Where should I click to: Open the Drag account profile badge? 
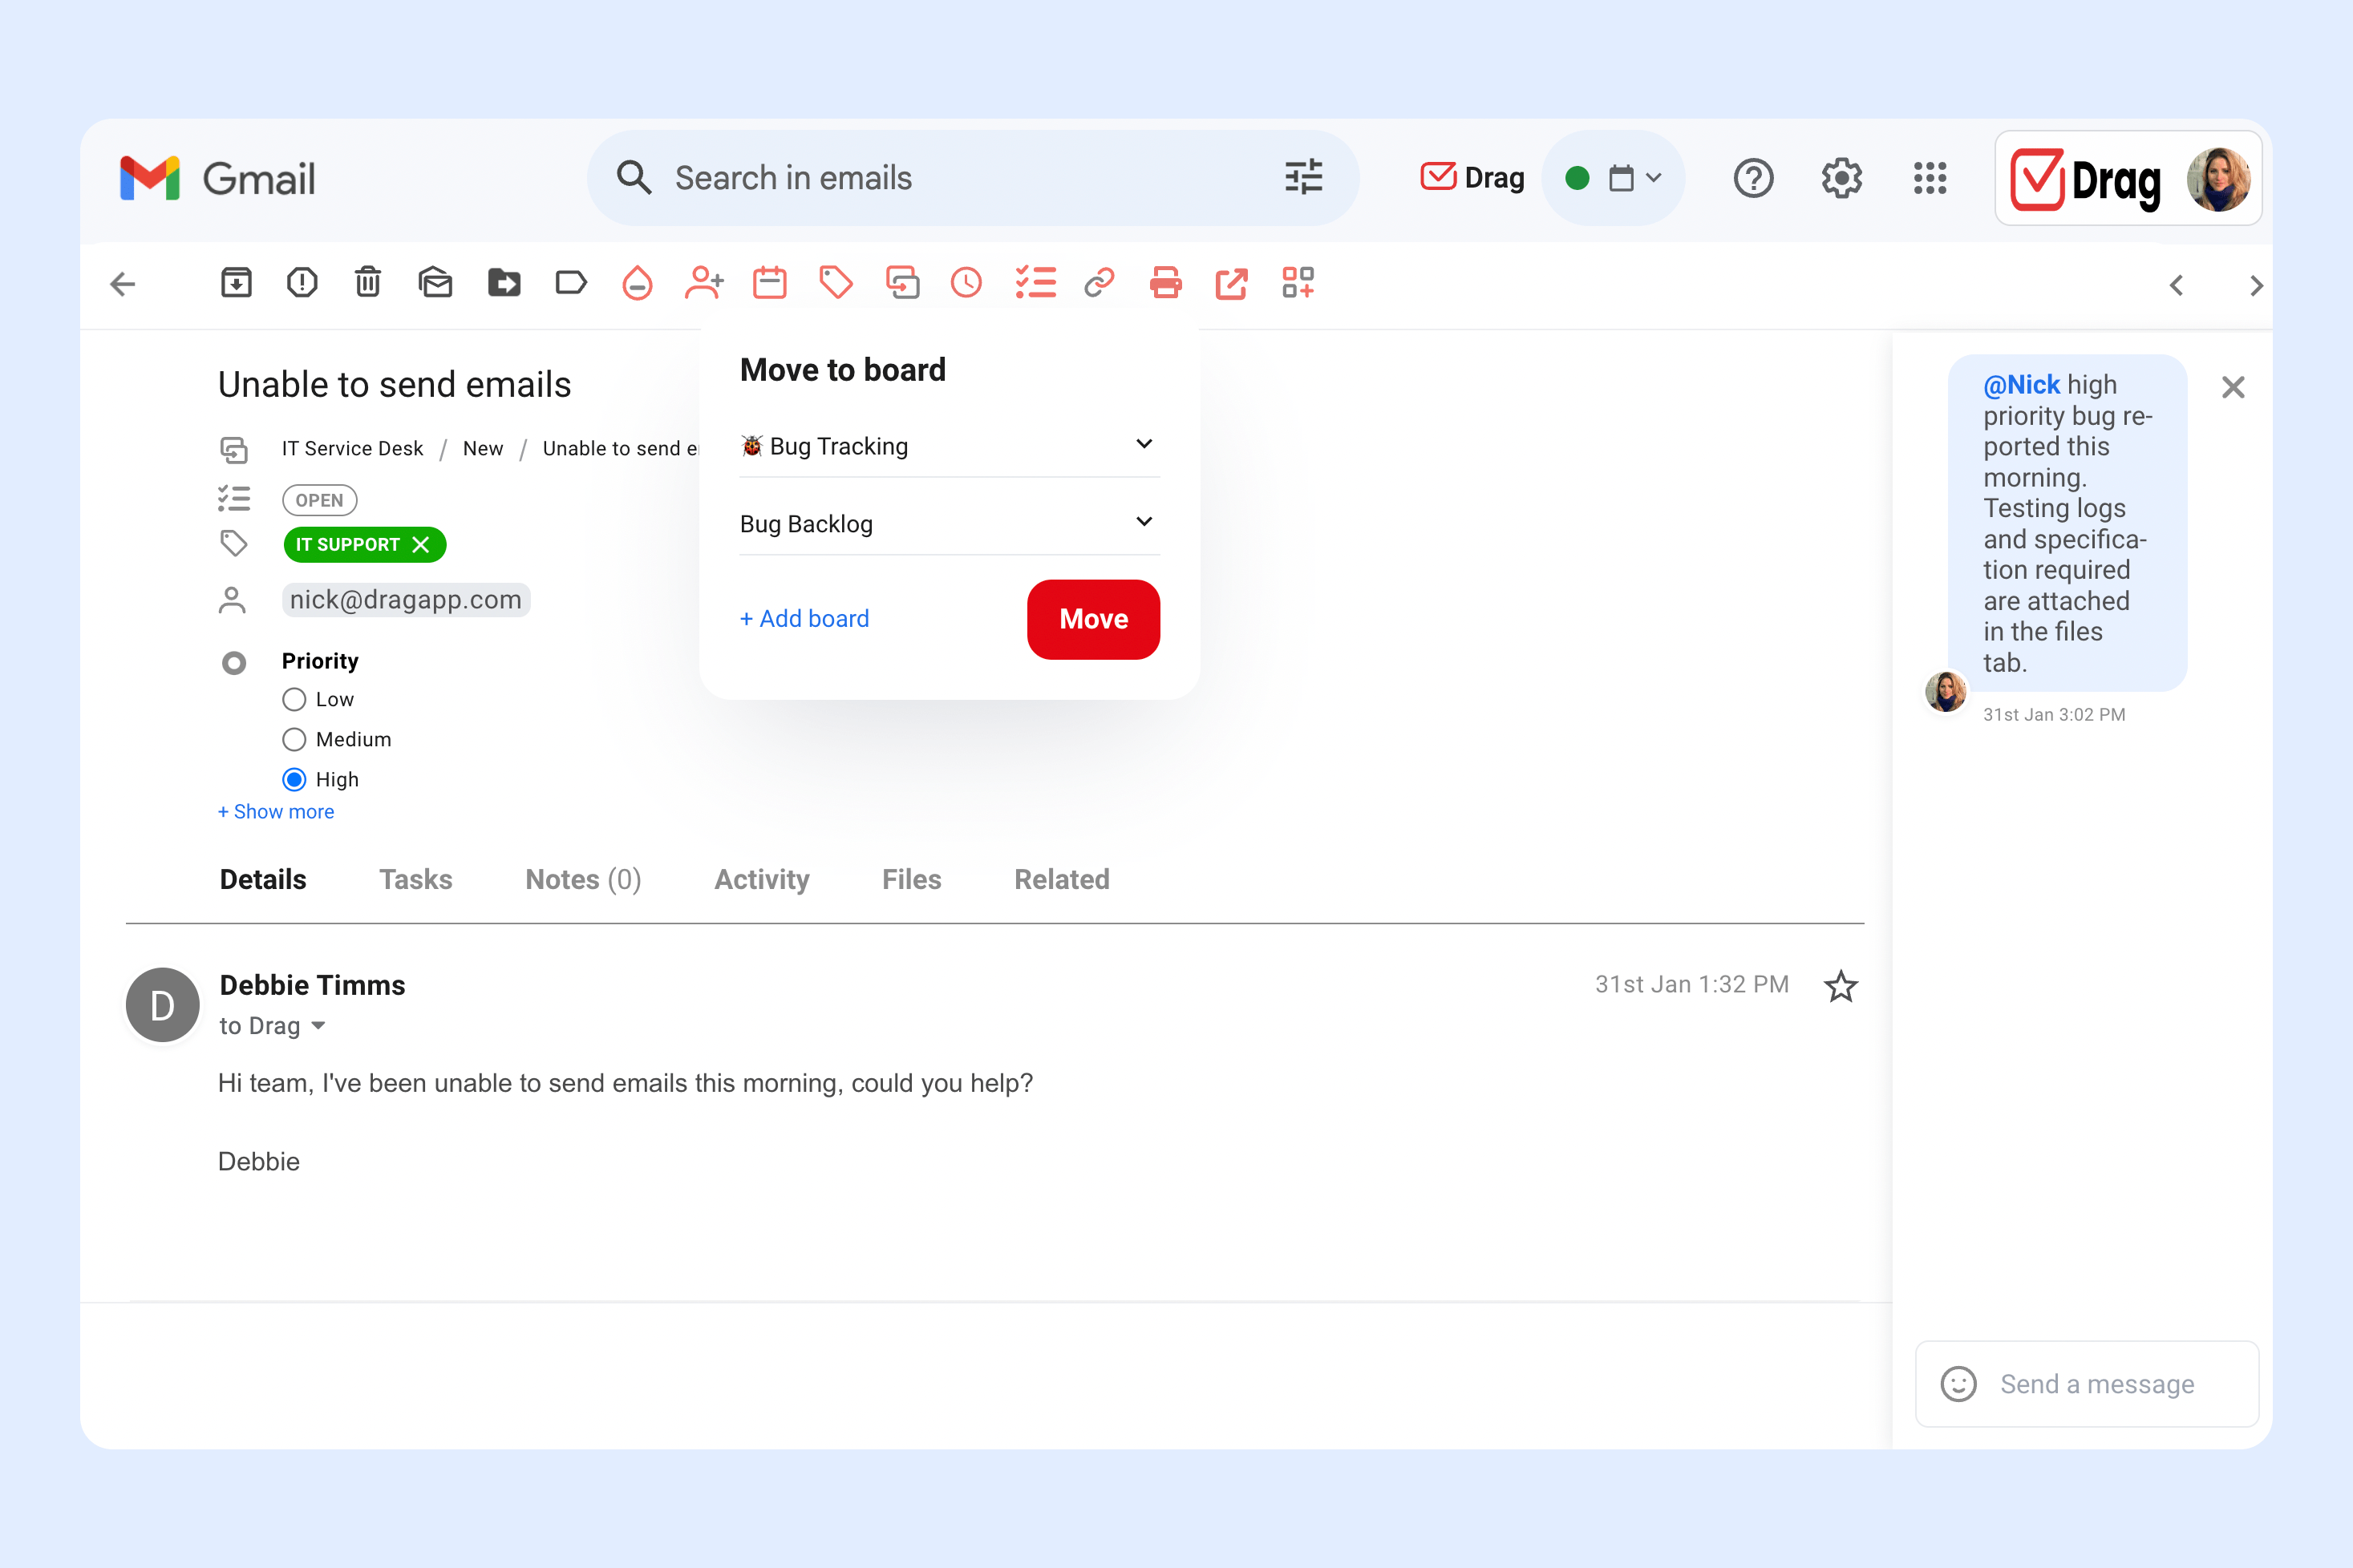click(2128, 178)
